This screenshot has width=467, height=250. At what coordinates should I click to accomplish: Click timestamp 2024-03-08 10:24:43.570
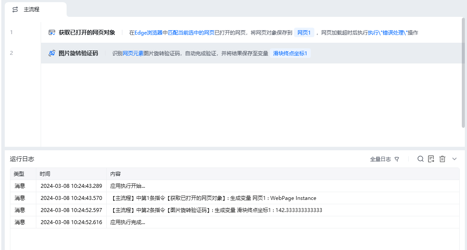tap(71, 198)
